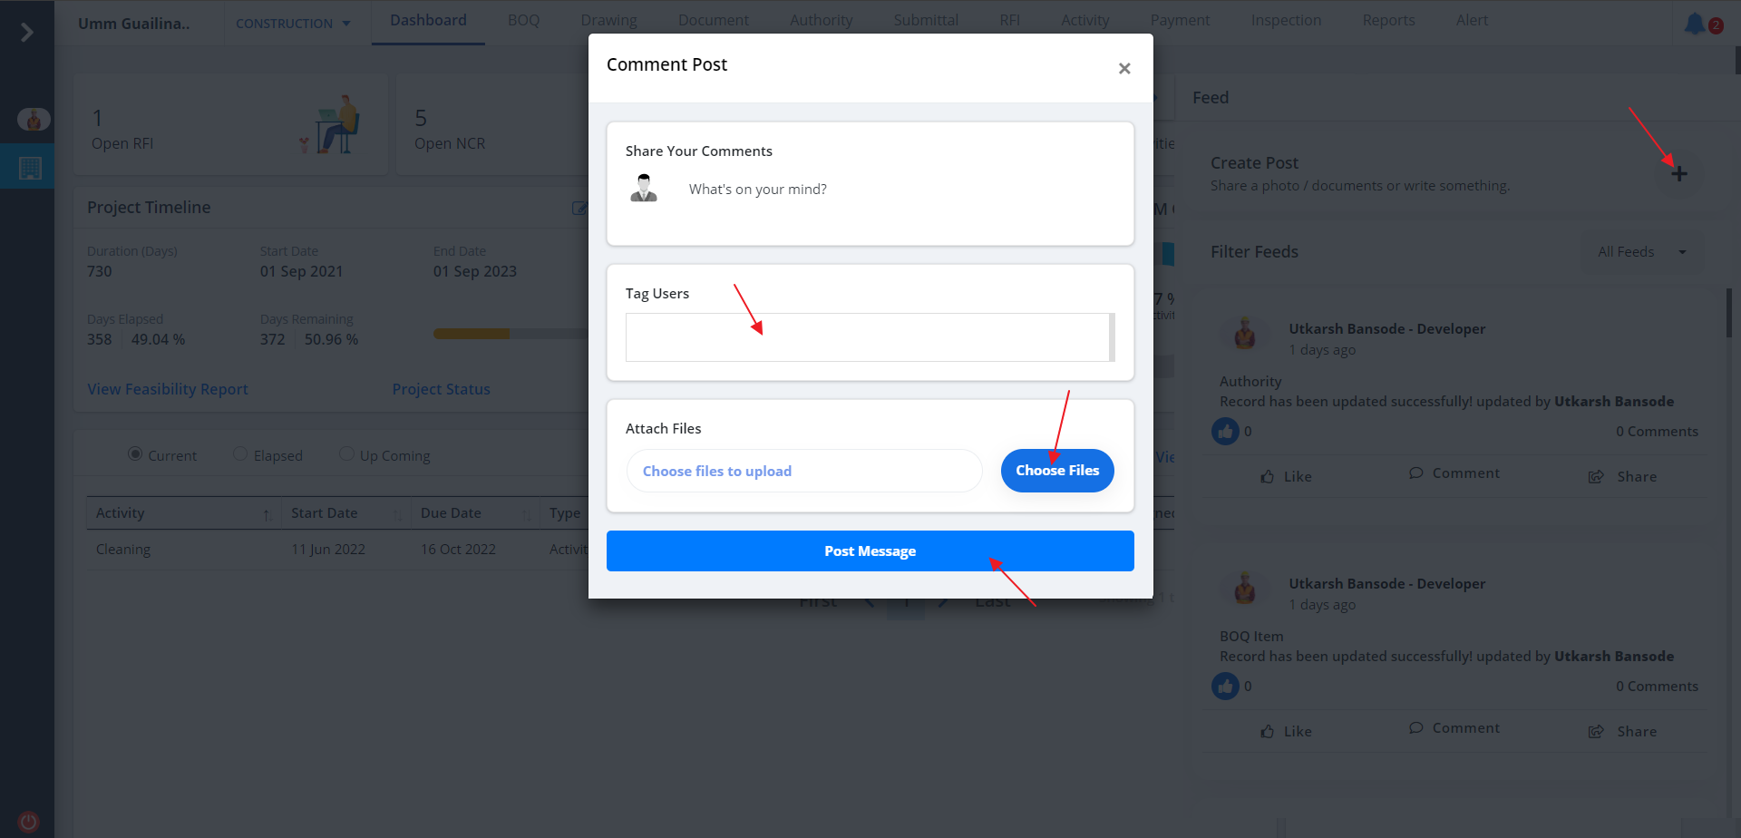Click the power logout icon
The height and width of the screenshot is (838, 1741).
28,822
